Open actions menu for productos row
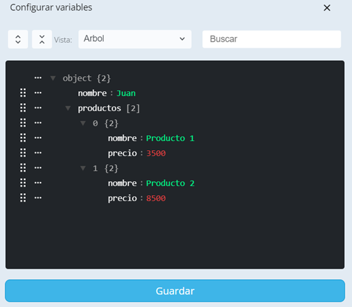 38,108
